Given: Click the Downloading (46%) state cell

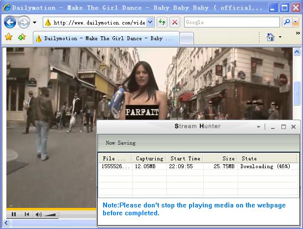Looking at the screenshot, I should pos(265,166).
